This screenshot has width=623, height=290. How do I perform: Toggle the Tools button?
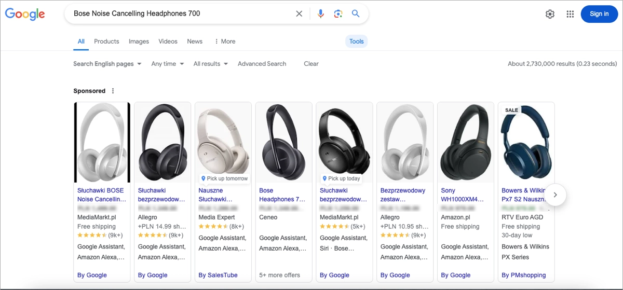pos(356,42)
